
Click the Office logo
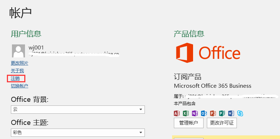[208, 53]
